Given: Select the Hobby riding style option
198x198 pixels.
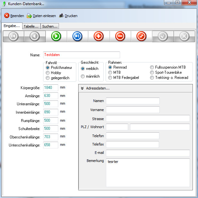Looking at the screenshot, I should tap(48, 73).
